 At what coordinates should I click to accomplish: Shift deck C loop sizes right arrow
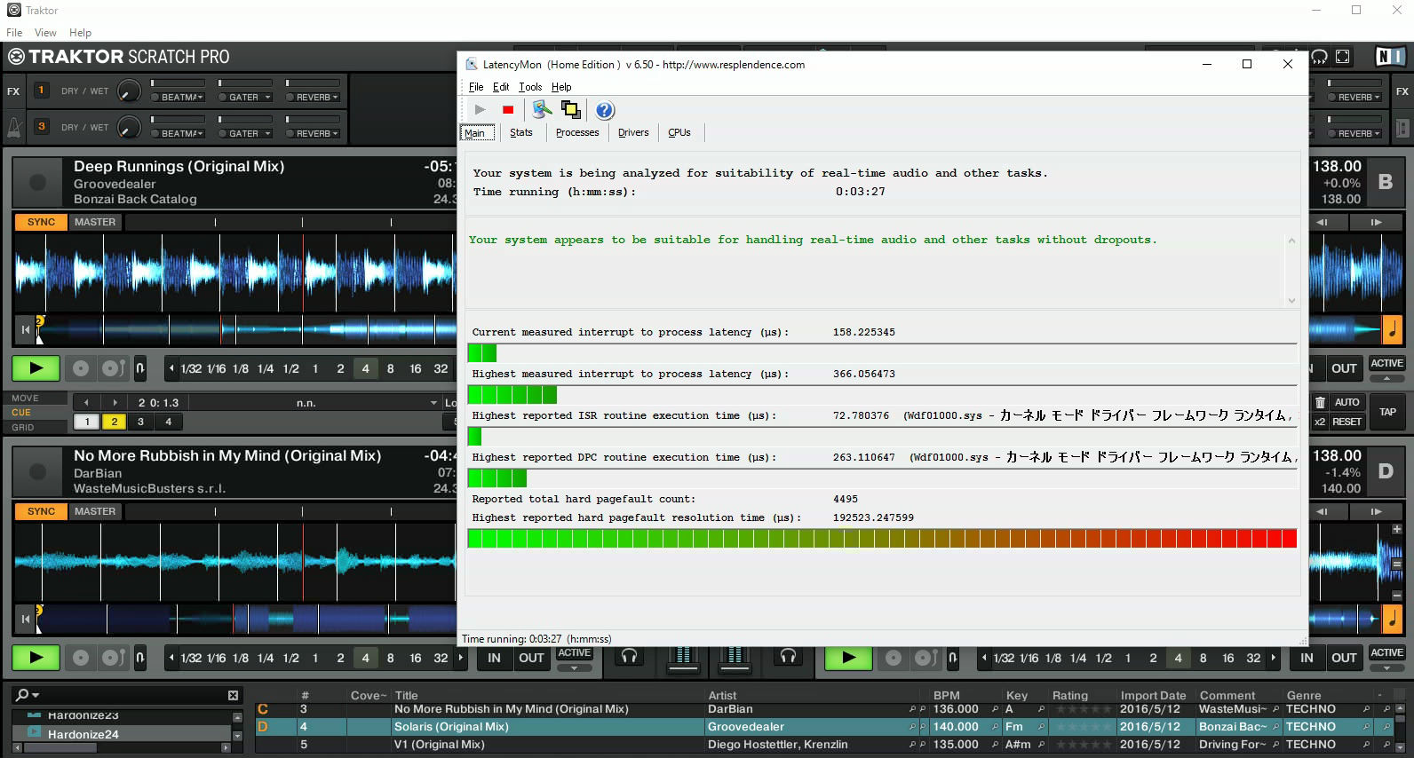(x=460, y=658)
